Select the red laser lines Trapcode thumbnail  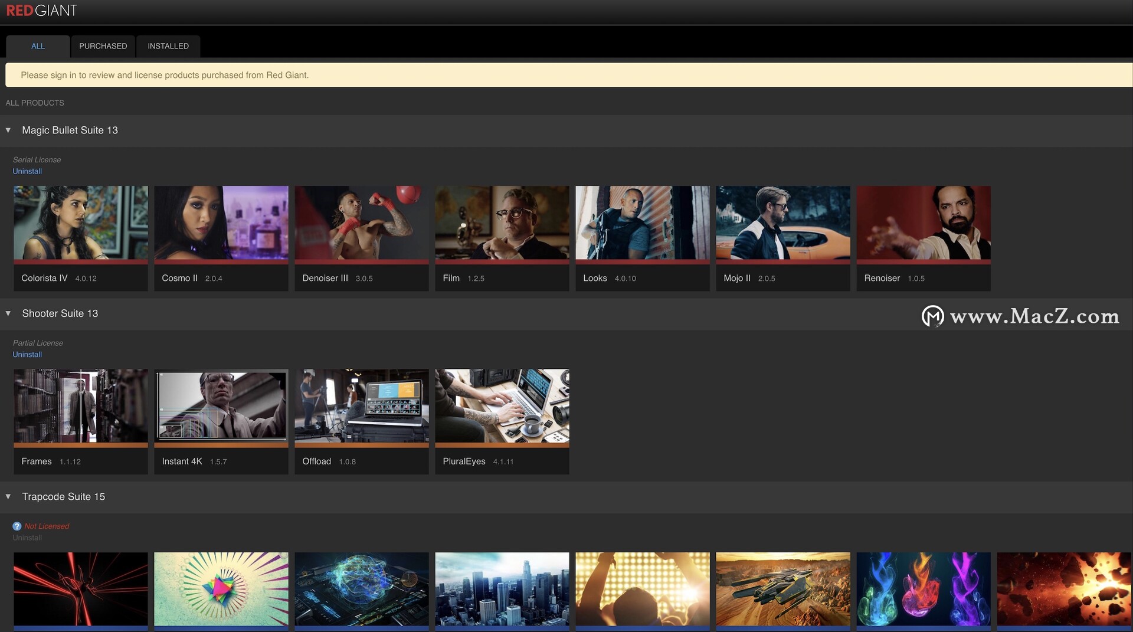81,589
